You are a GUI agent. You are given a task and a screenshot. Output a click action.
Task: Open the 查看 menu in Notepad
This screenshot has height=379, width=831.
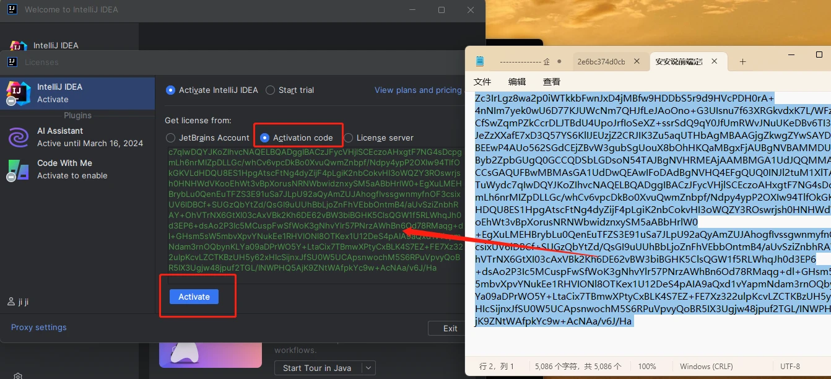pos(552,82)
